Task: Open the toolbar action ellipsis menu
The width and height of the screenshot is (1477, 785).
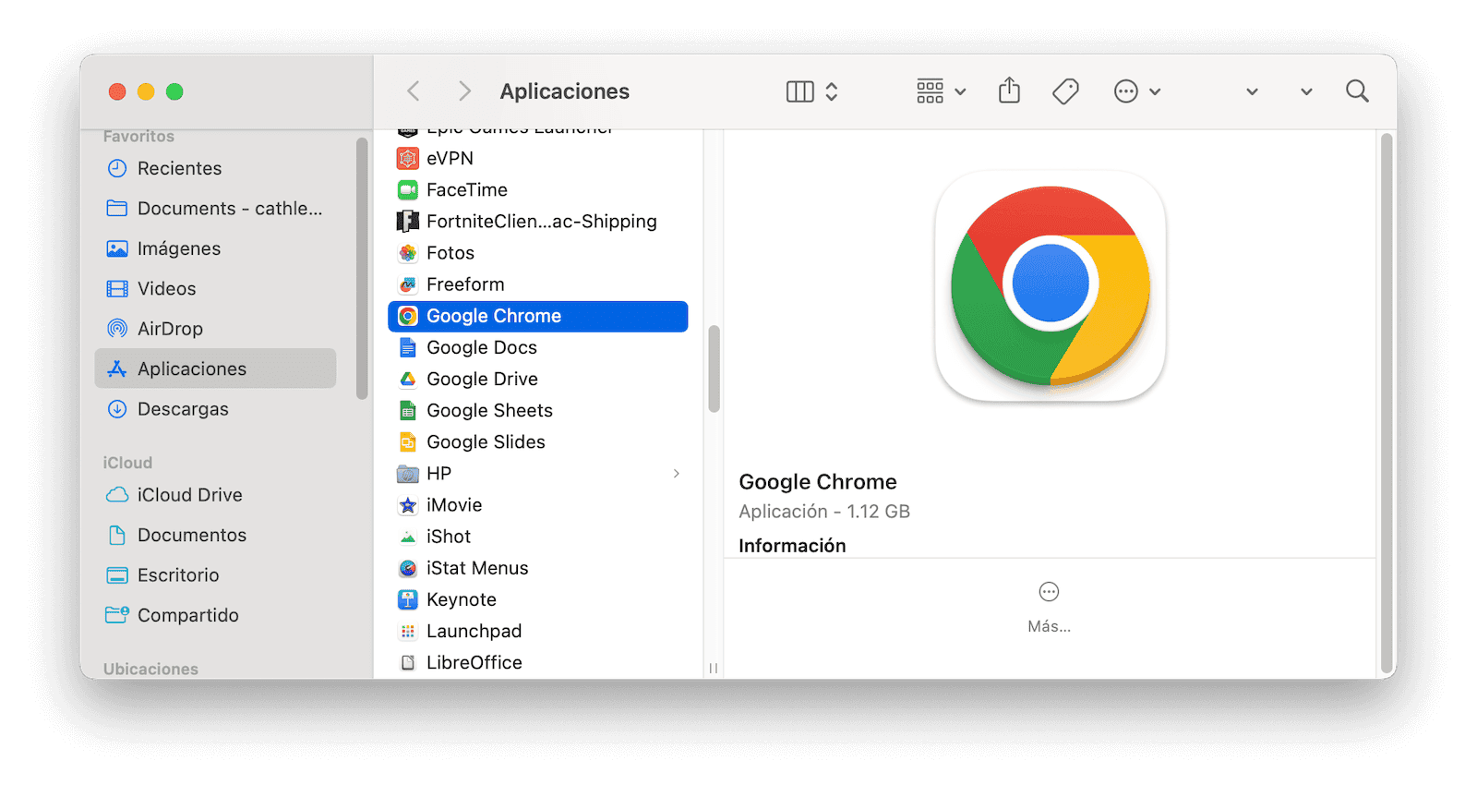Action: pos(1136,91)
